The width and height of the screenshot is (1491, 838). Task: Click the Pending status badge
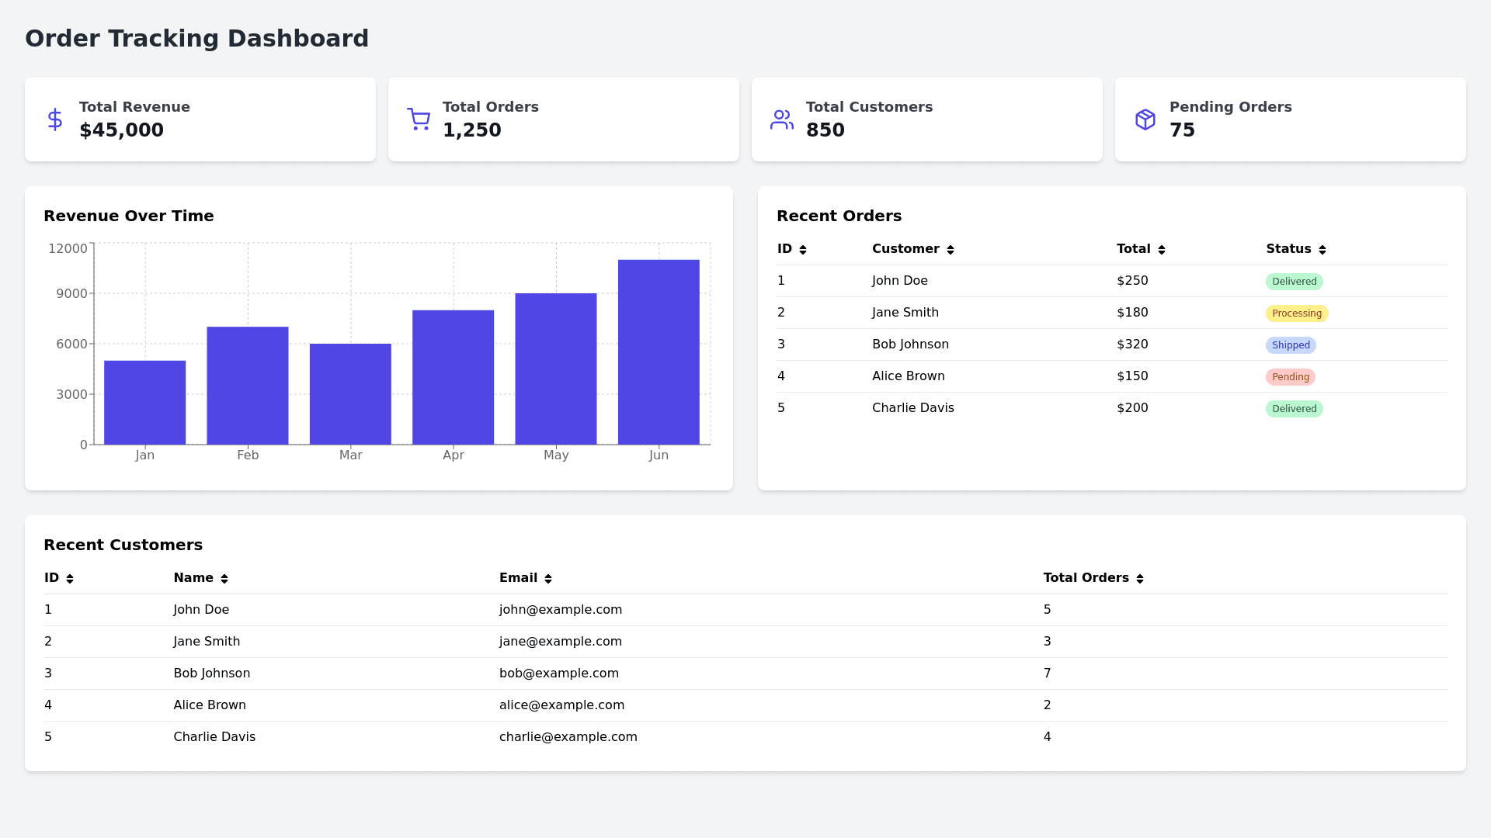tap(1291, 377)
